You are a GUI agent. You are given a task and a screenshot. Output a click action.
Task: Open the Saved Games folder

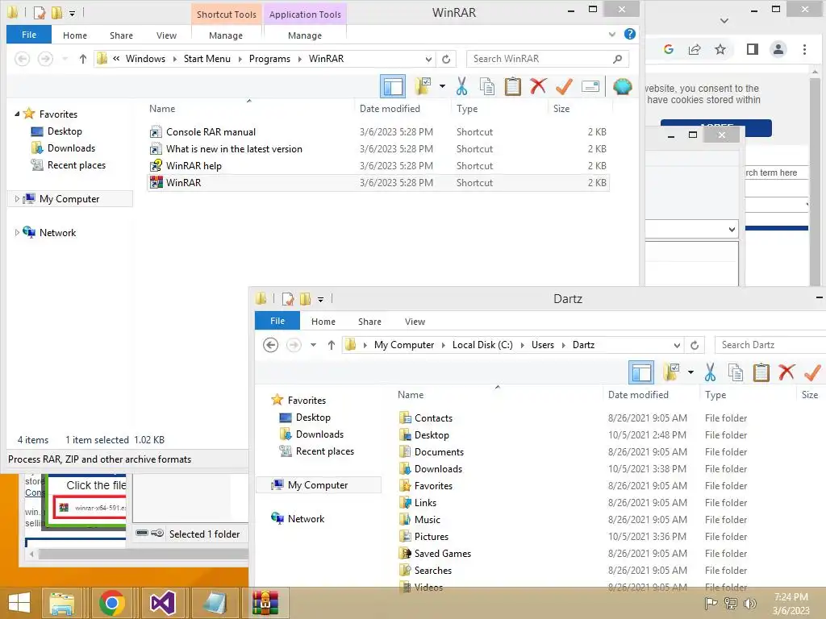443,554
